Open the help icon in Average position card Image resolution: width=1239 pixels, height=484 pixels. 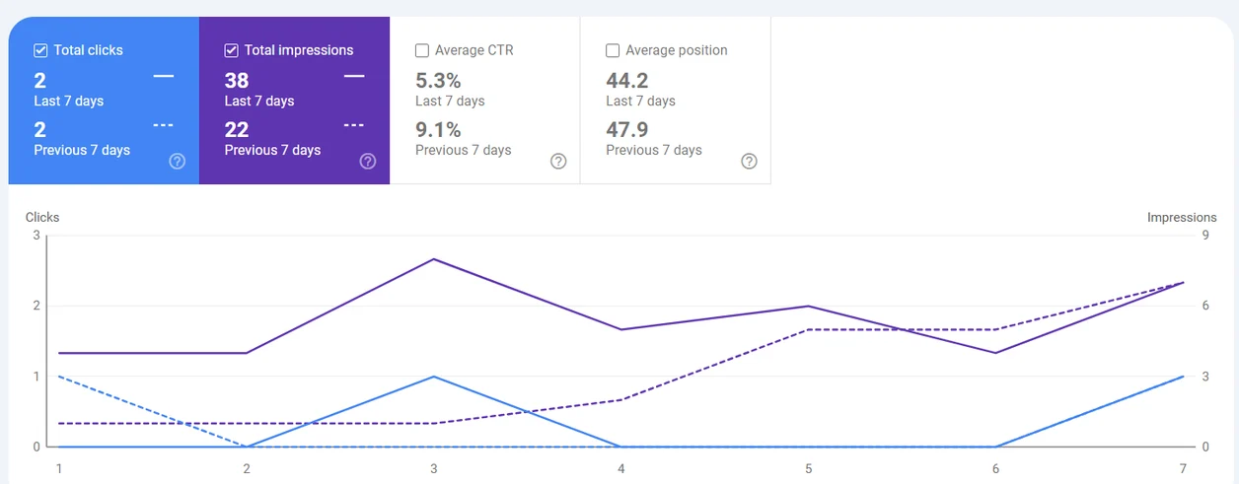click(749, 162)
